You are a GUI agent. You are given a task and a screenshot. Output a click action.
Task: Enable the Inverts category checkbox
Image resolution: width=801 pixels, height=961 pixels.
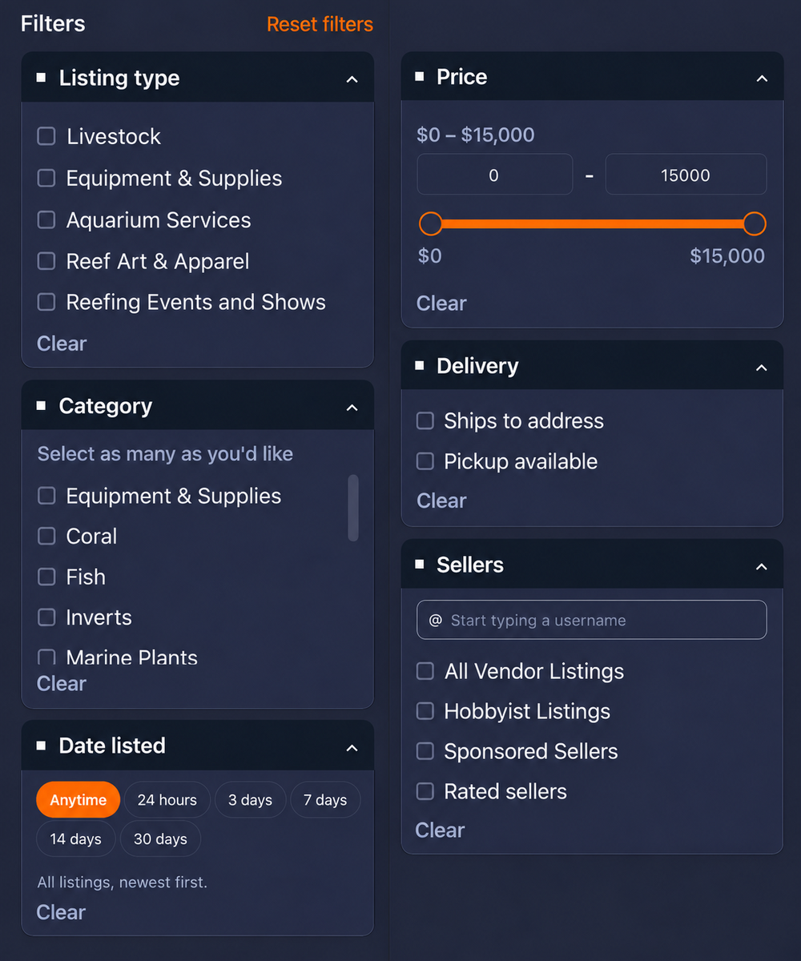(46, 617)
